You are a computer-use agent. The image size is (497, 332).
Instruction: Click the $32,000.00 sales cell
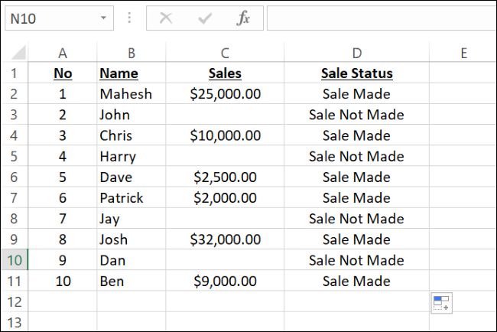tap(225, 239)
